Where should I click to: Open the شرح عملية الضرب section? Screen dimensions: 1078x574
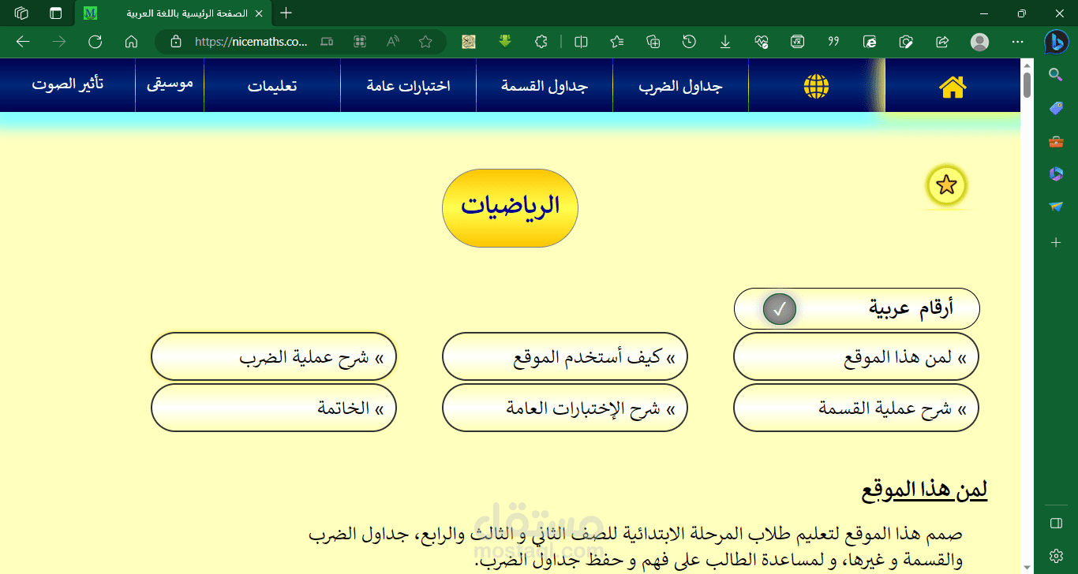[x=273, y=357]
